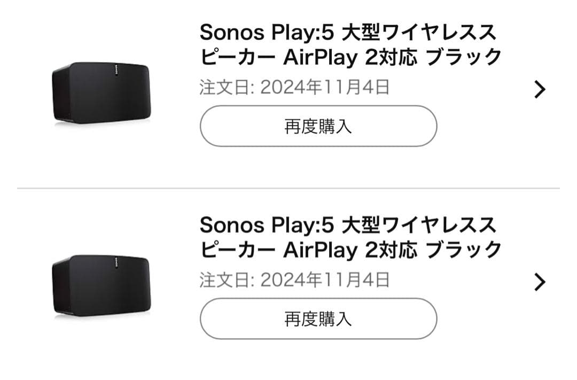Open the second Sonos Play:5 product title
Image resolution: width=577 pixels, height=380 pixels.
pos(350,238)
